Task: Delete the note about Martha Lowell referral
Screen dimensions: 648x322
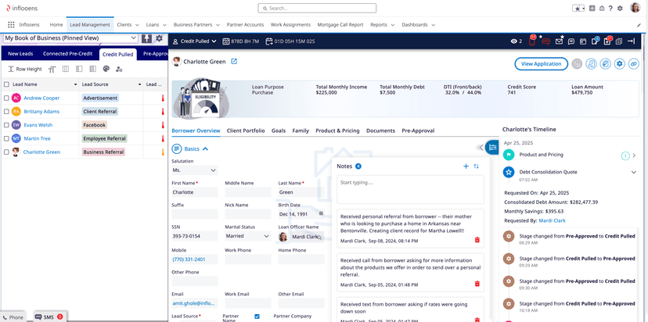Action: tap(477, 240)
